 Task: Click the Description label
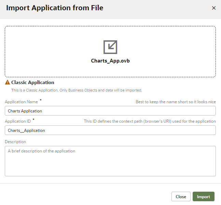point(15,142)
